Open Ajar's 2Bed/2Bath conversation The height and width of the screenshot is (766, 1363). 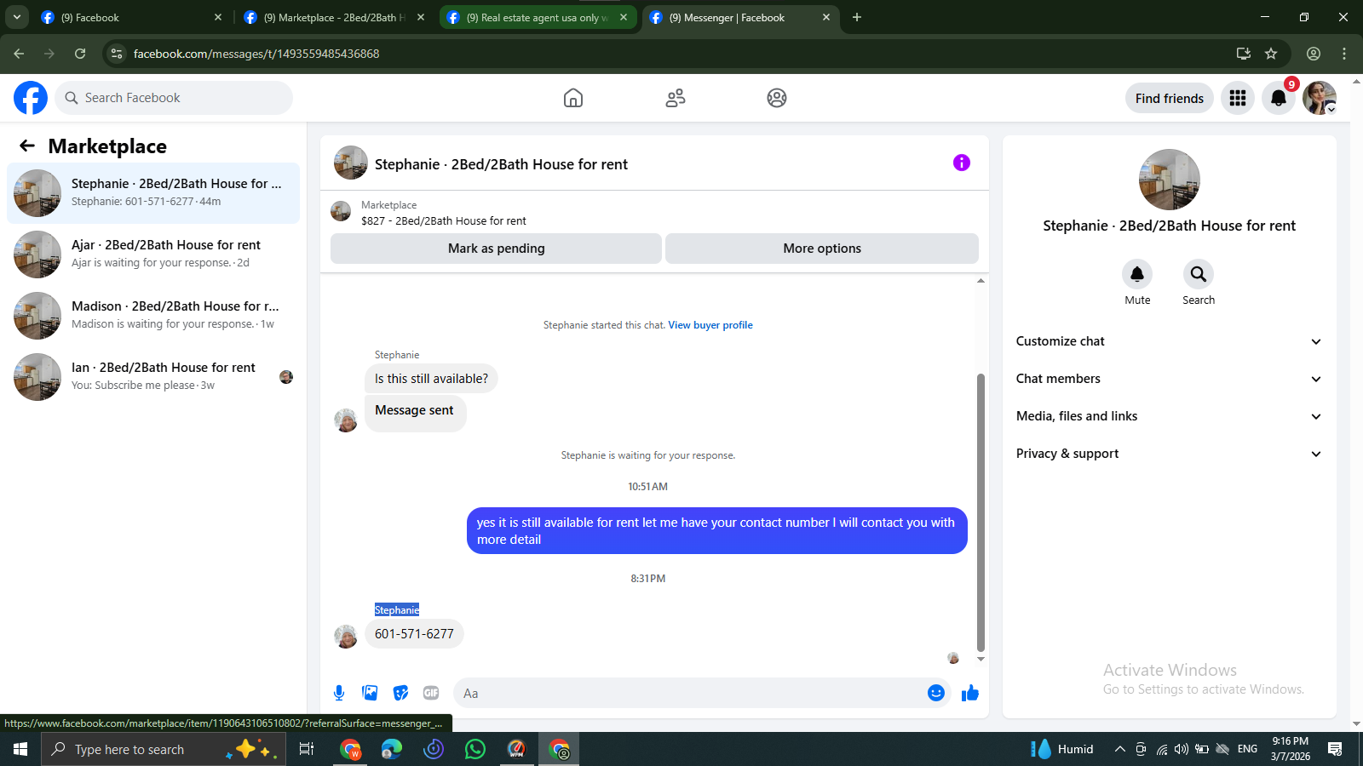pyautogui.click(x=153, y=254)
